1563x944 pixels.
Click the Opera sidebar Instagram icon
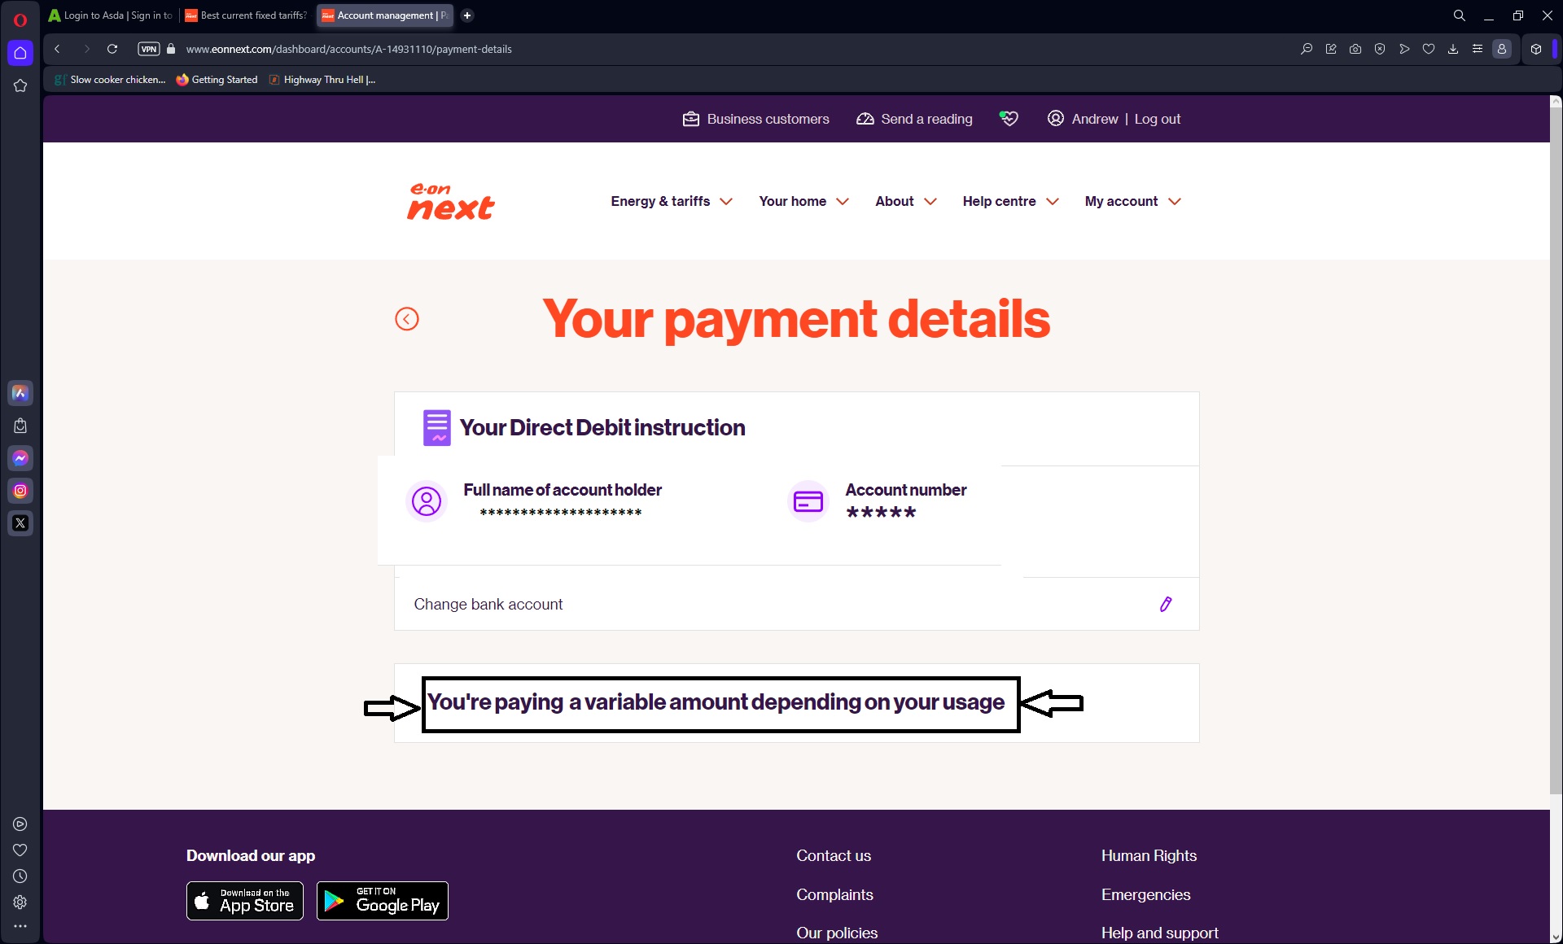pos(20,491)
